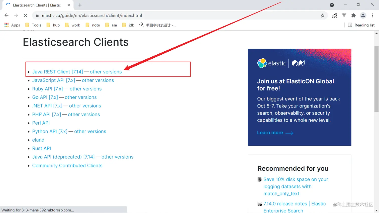Open other versions for Ruby API
Screen dimensions: 379x213
[x=85, y=89]
